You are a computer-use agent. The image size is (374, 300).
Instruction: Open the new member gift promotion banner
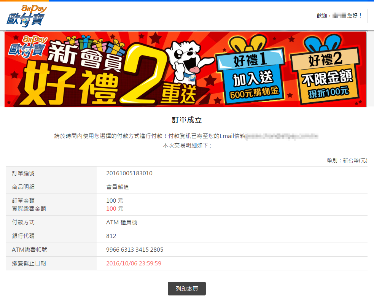coord(185,69)
